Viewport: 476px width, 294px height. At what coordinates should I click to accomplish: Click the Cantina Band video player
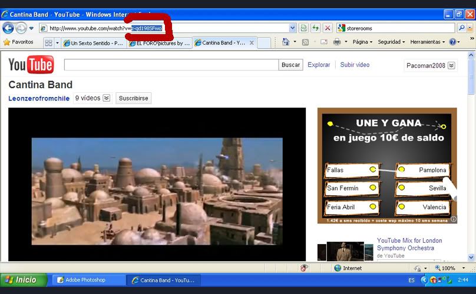tap(157, 184)
